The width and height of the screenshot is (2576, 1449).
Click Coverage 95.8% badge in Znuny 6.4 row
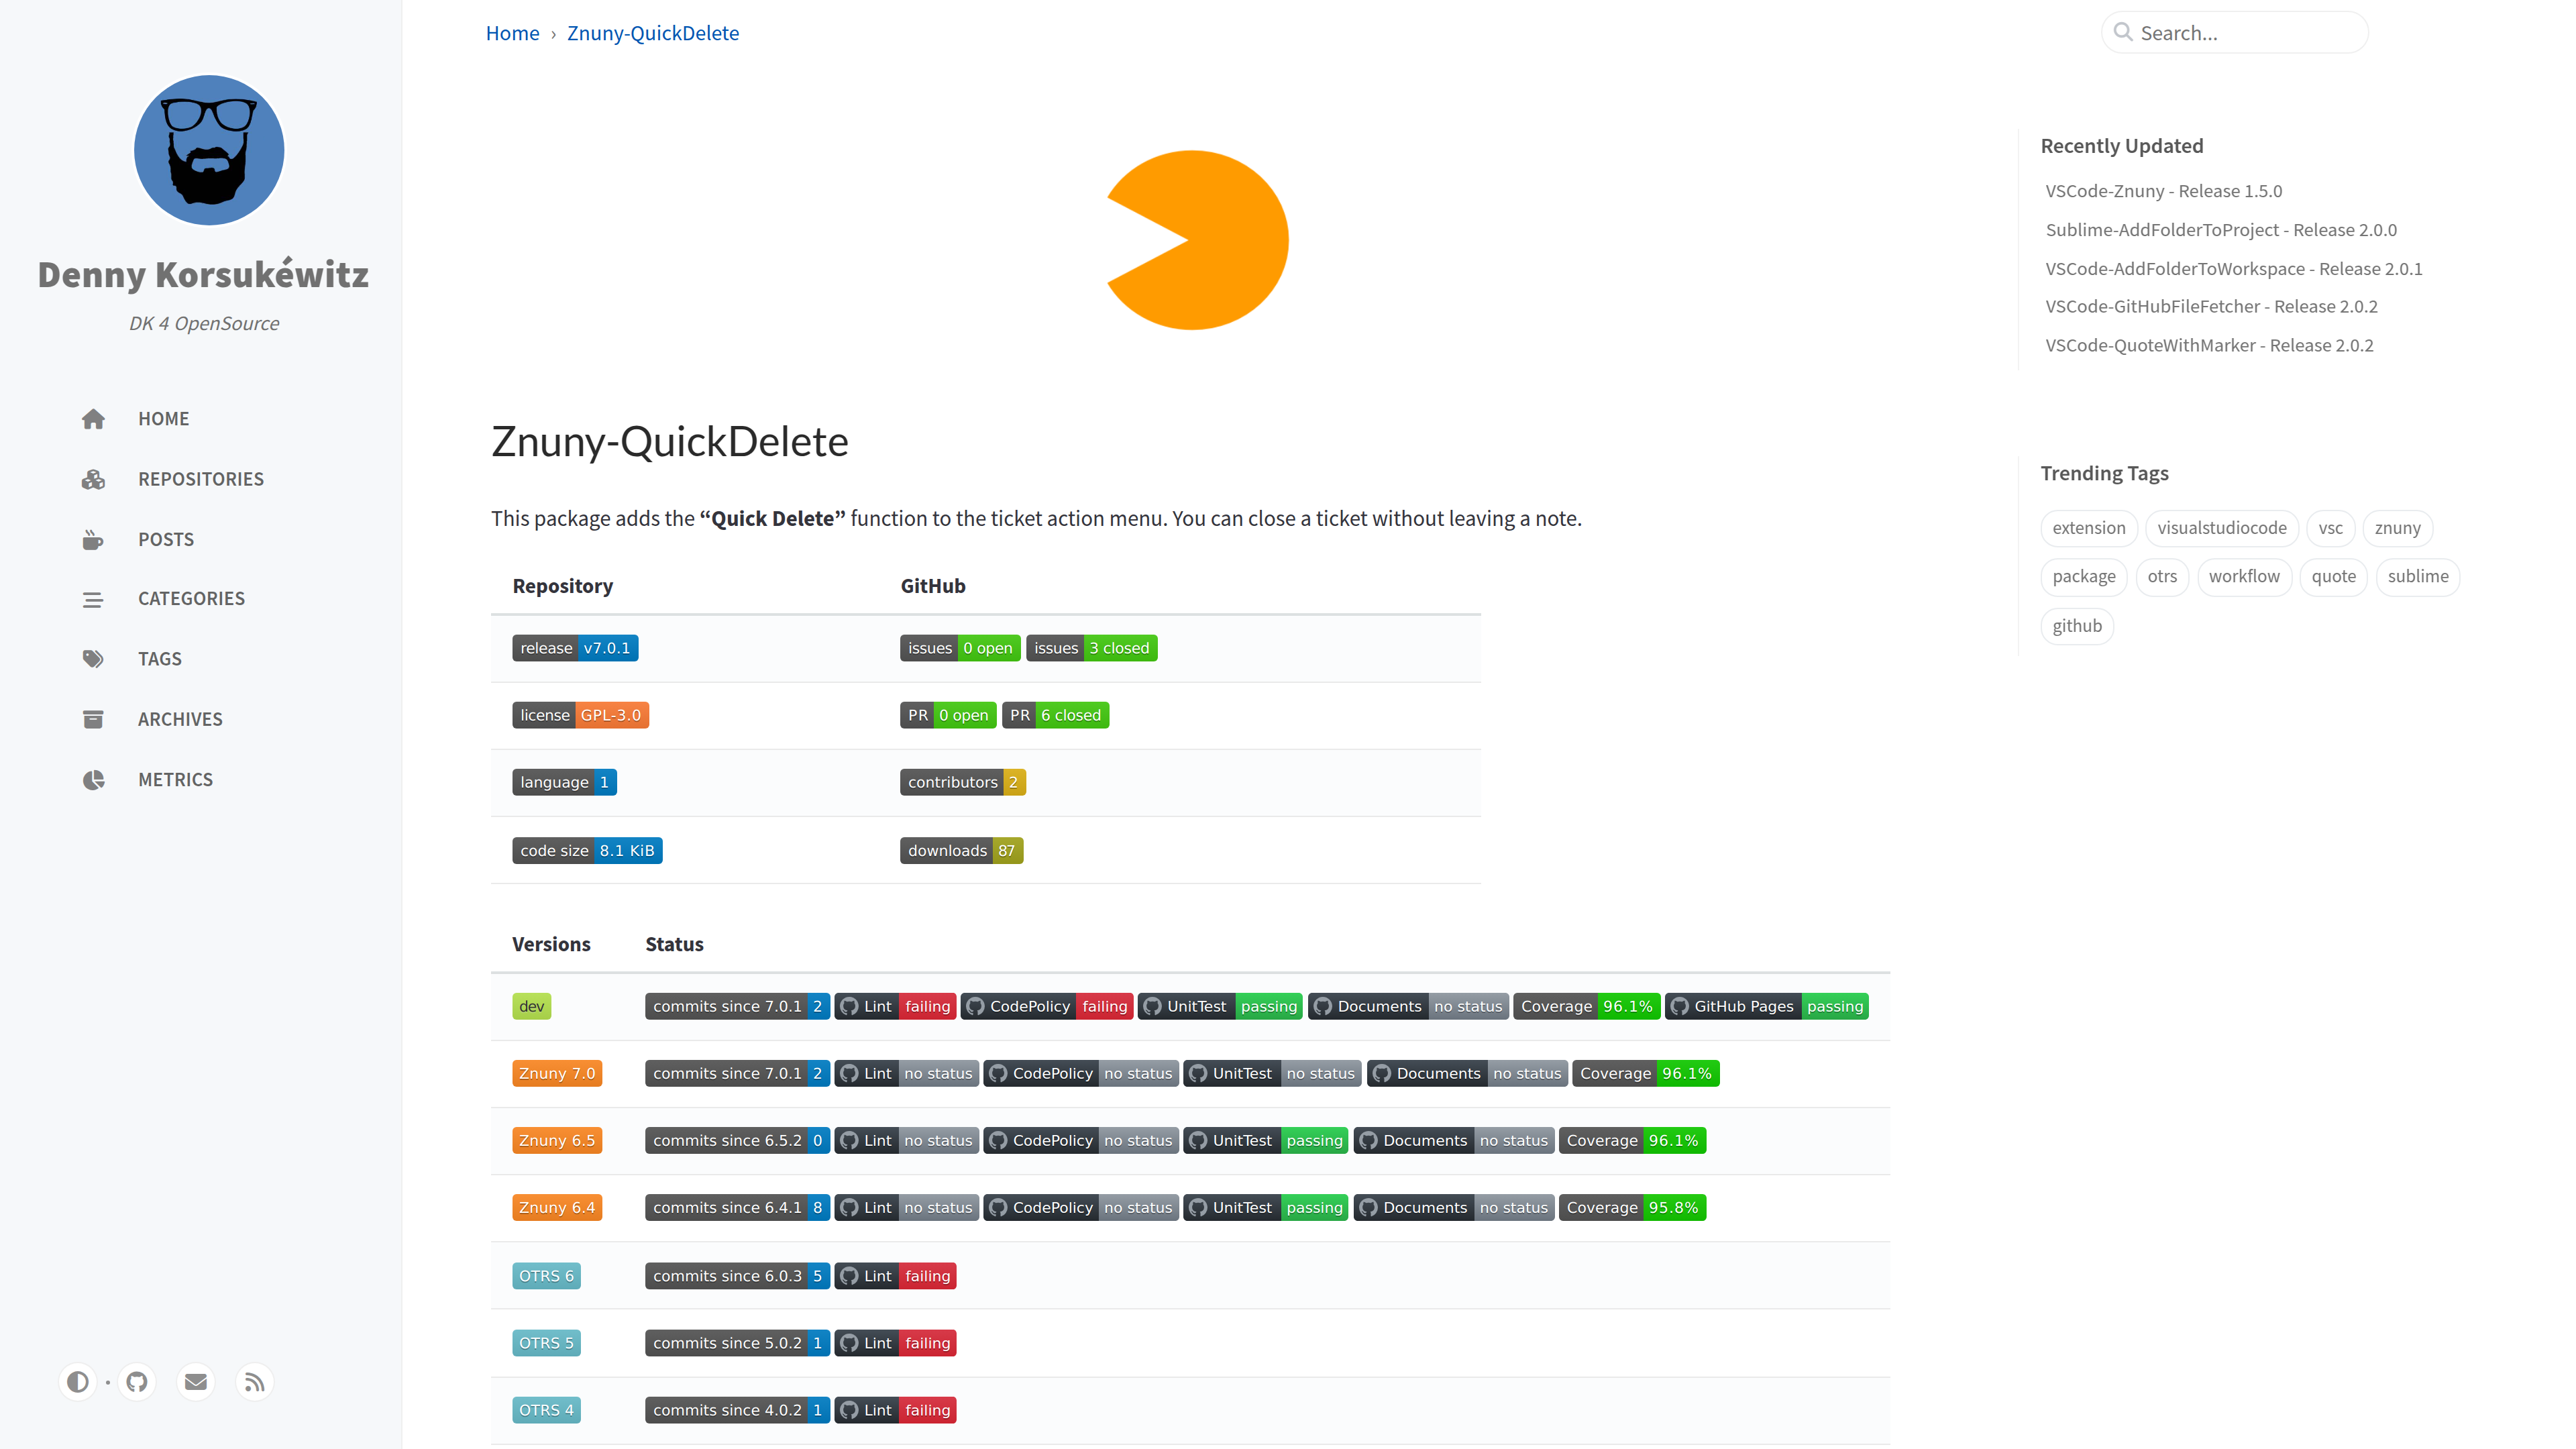click(x=1633, y=1208)
